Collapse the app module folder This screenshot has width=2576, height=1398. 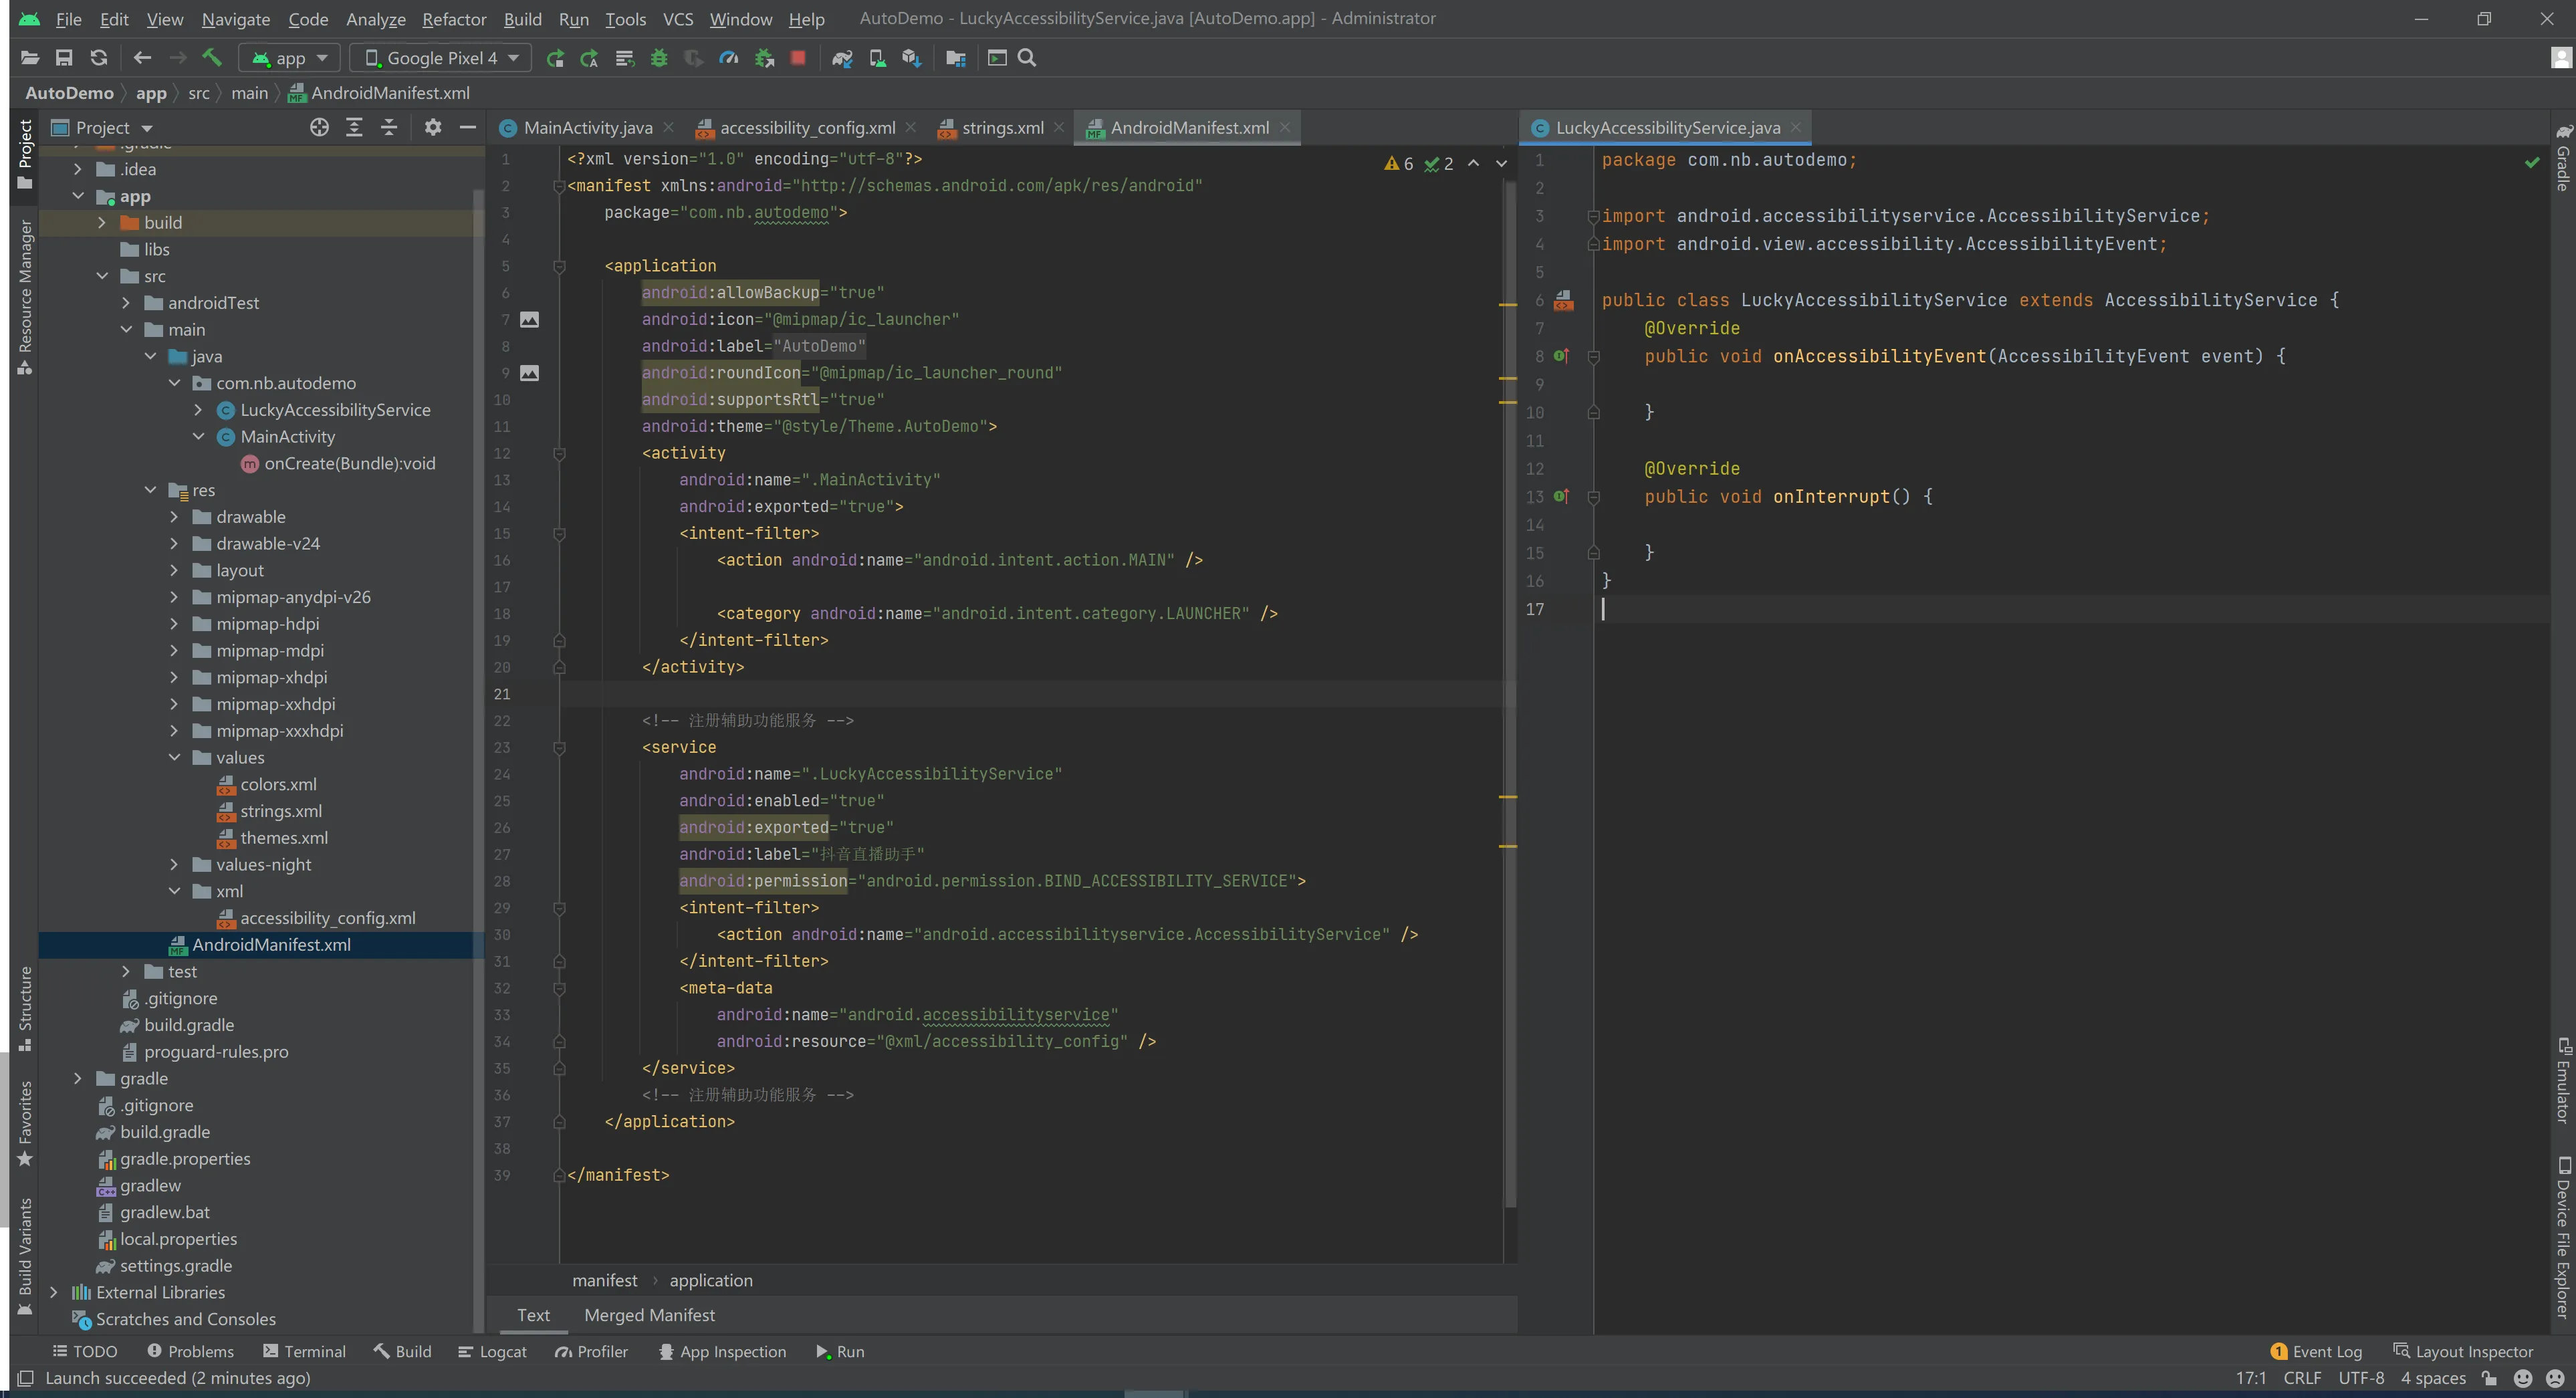(x=78, y=196)
